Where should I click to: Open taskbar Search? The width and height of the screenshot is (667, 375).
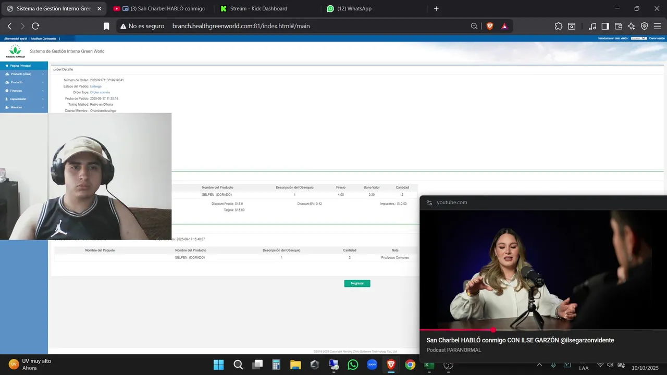click(x=238, y=365)
